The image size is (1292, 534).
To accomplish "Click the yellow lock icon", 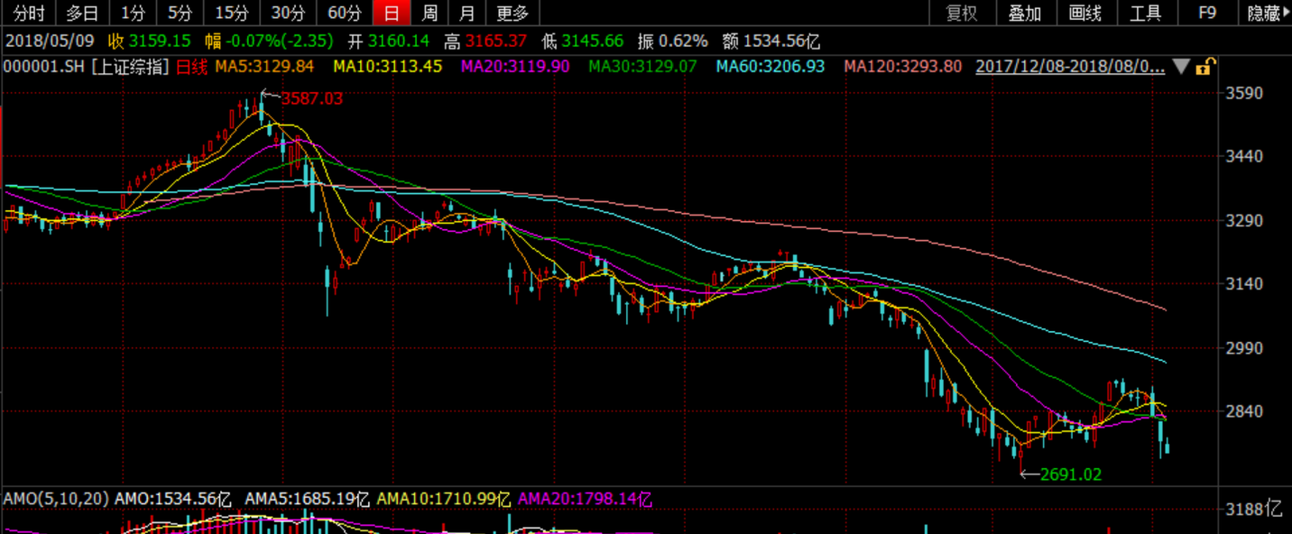I will [1205, 67].
